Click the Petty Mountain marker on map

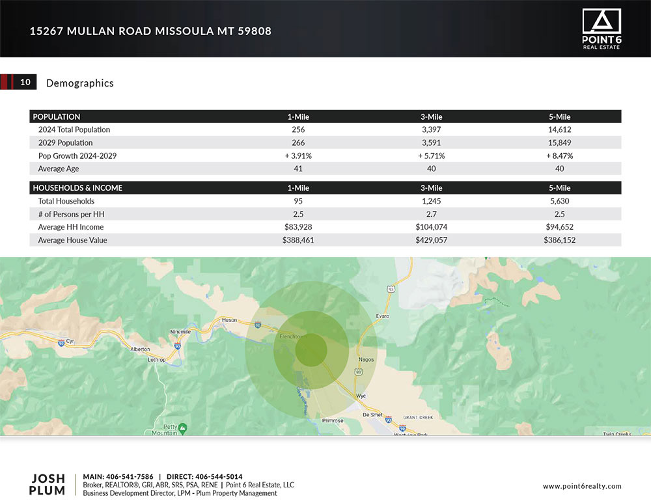tap(183, 428)
